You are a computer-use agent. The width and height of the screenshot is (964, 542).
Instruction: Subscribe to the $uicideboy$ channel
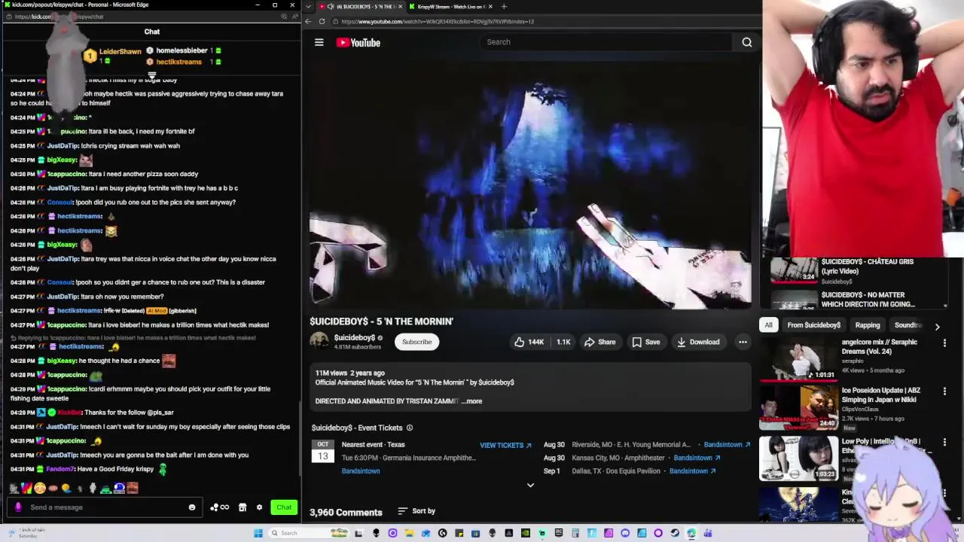[416, 342]
